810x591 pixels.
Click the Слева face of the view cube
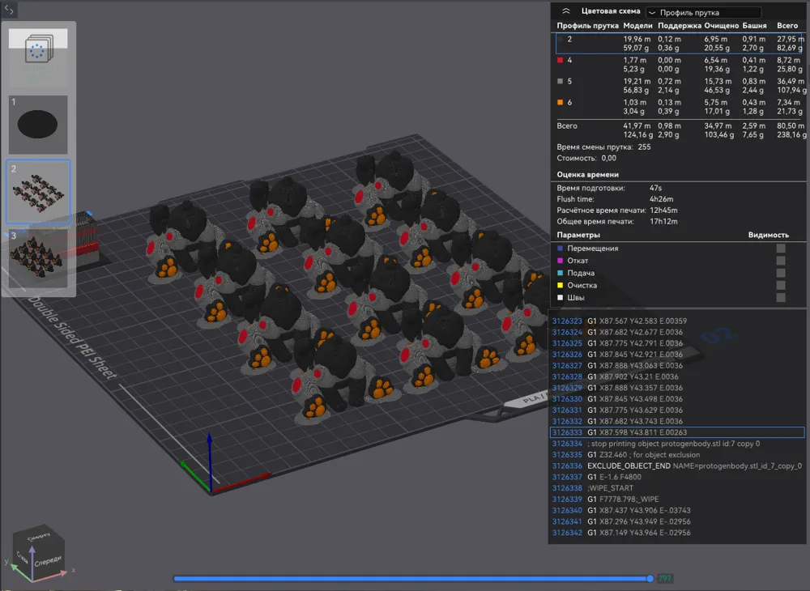point(22,556)
